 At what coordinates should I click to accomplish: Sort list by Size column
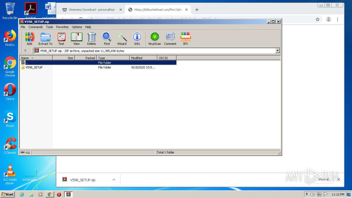(64, 58)
